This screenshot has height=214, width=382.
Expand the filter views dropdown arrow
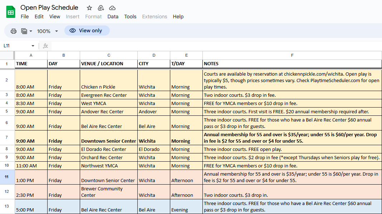(31, 31)
